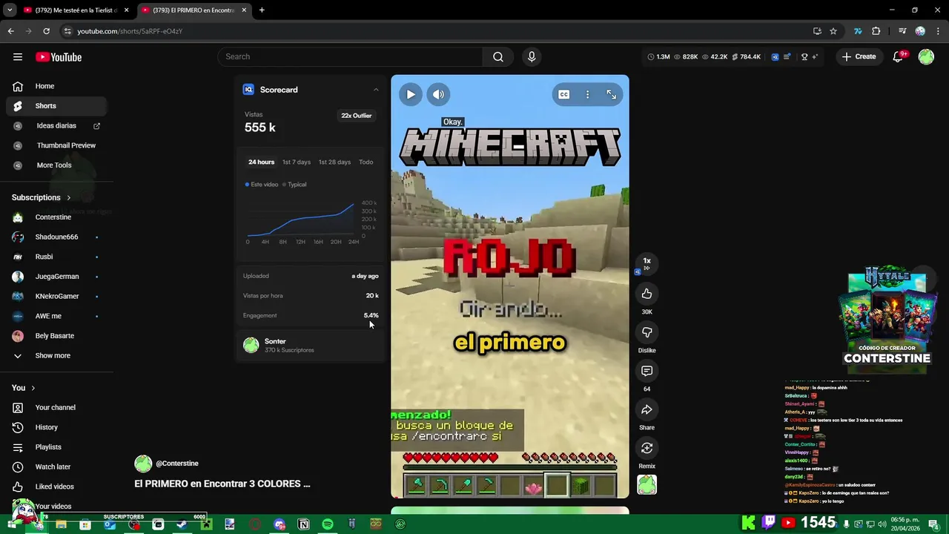
Task: Switch to the first tab 'Me testeé en la Tierlist'
Action: 76,10
